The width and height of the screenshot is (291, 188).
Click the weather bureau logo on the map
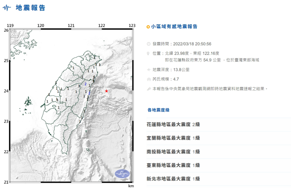[121, 174]
